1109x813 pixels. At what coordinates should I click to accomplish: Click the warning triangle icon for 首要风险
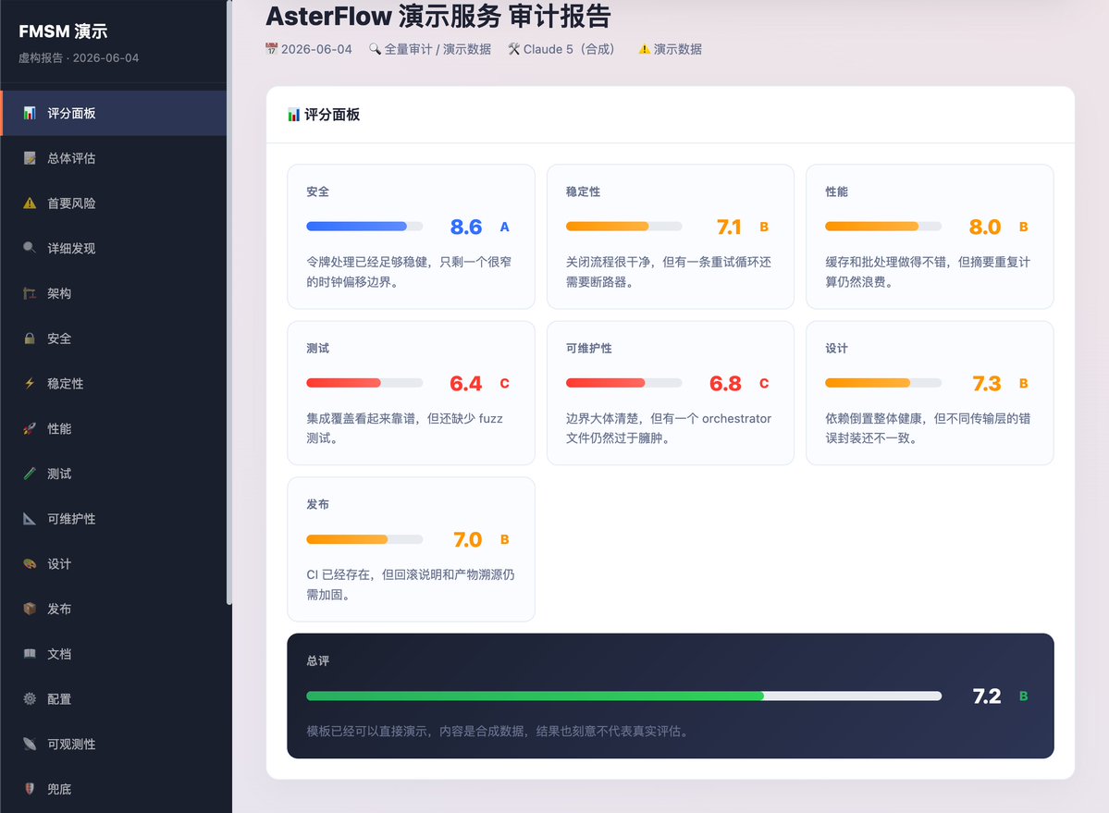tap(29, 203)
